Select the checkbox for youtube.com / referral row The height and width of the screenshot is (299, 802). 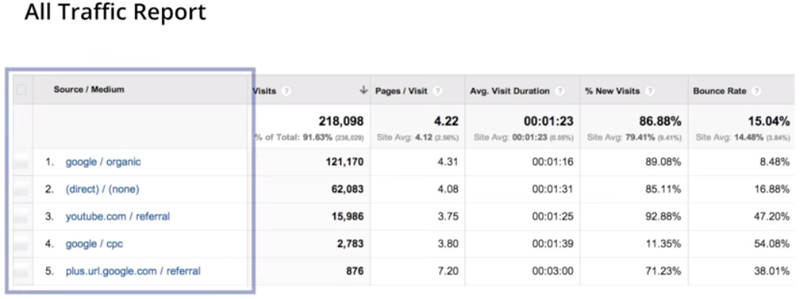click(22, 217)
